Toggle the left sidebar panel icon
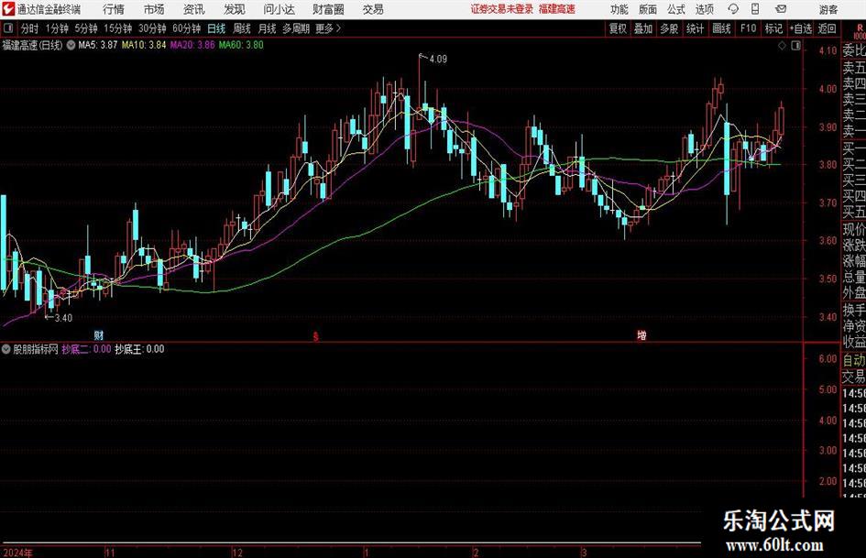This screenshot has height=558, width=866. (8, 28)
